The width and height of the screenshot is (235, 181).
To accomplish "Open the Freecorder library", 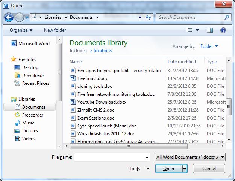I will [29, 115].
